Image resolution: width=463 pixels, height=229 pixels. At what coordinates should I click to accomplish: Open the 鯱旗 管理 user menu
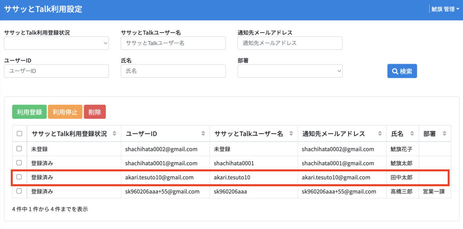[445, 9]
